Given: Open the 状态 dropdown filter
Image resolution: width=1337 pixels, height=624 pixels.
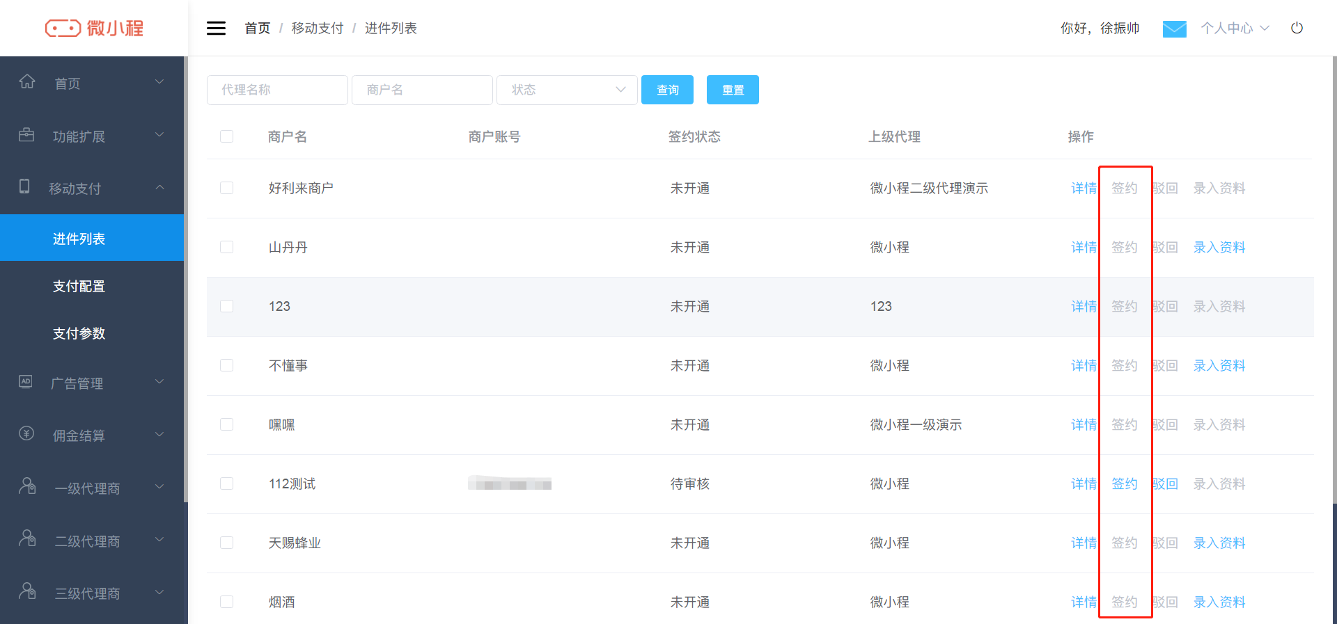Looking at the screenshot, I should (x=567, y=90).
